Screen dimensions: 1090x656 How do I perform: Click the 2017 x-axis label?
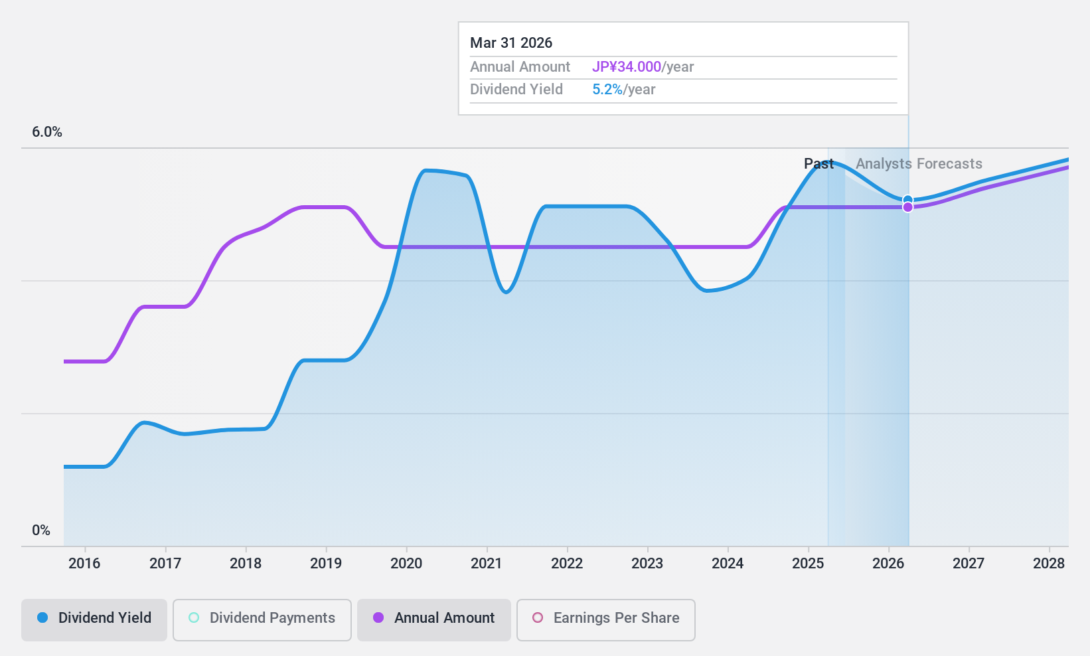coord(165,564)
